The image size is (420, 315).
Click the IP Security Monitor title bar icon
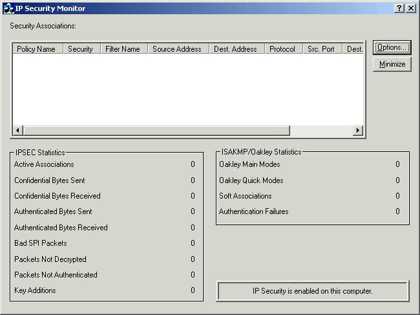click(9, 8)
